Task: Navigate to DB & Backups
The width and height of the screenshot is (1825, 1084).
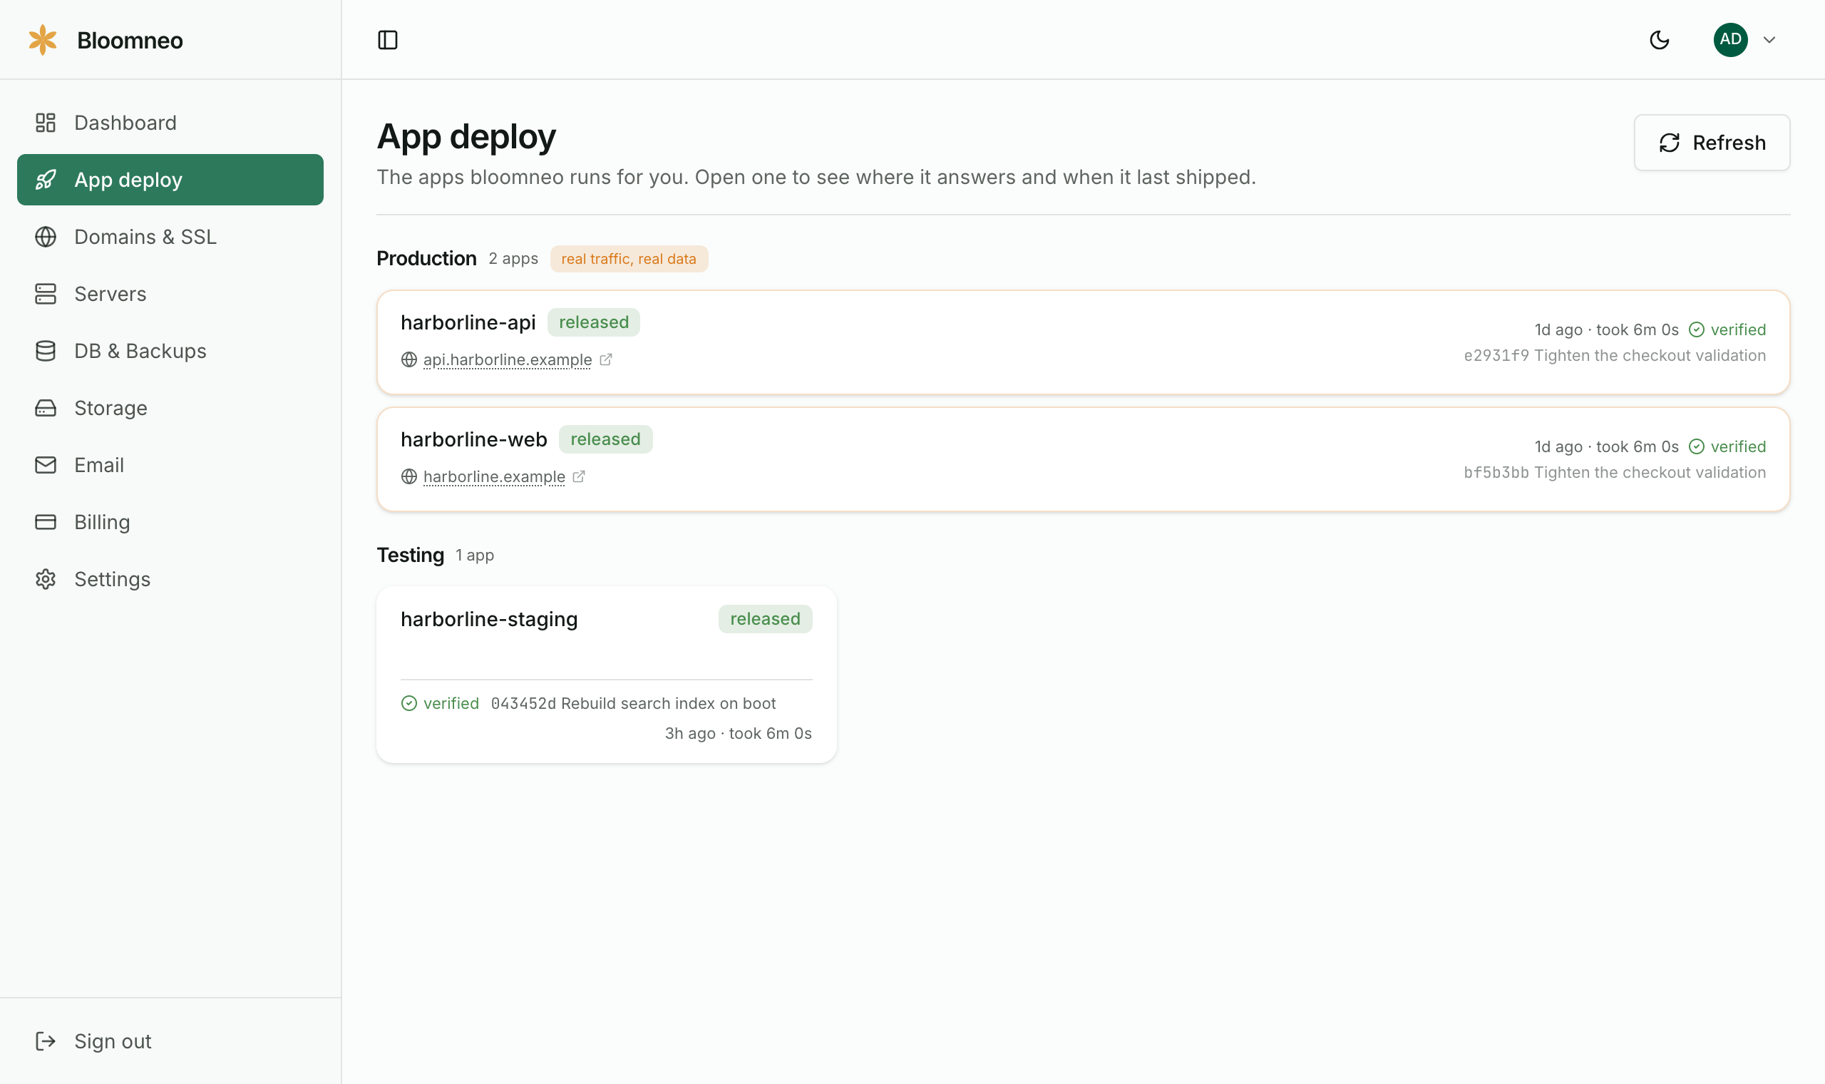Action: 170,351
